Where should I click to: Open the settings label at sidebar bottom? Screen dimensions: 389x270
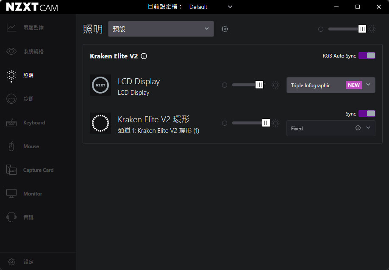(x=28, y=262)
